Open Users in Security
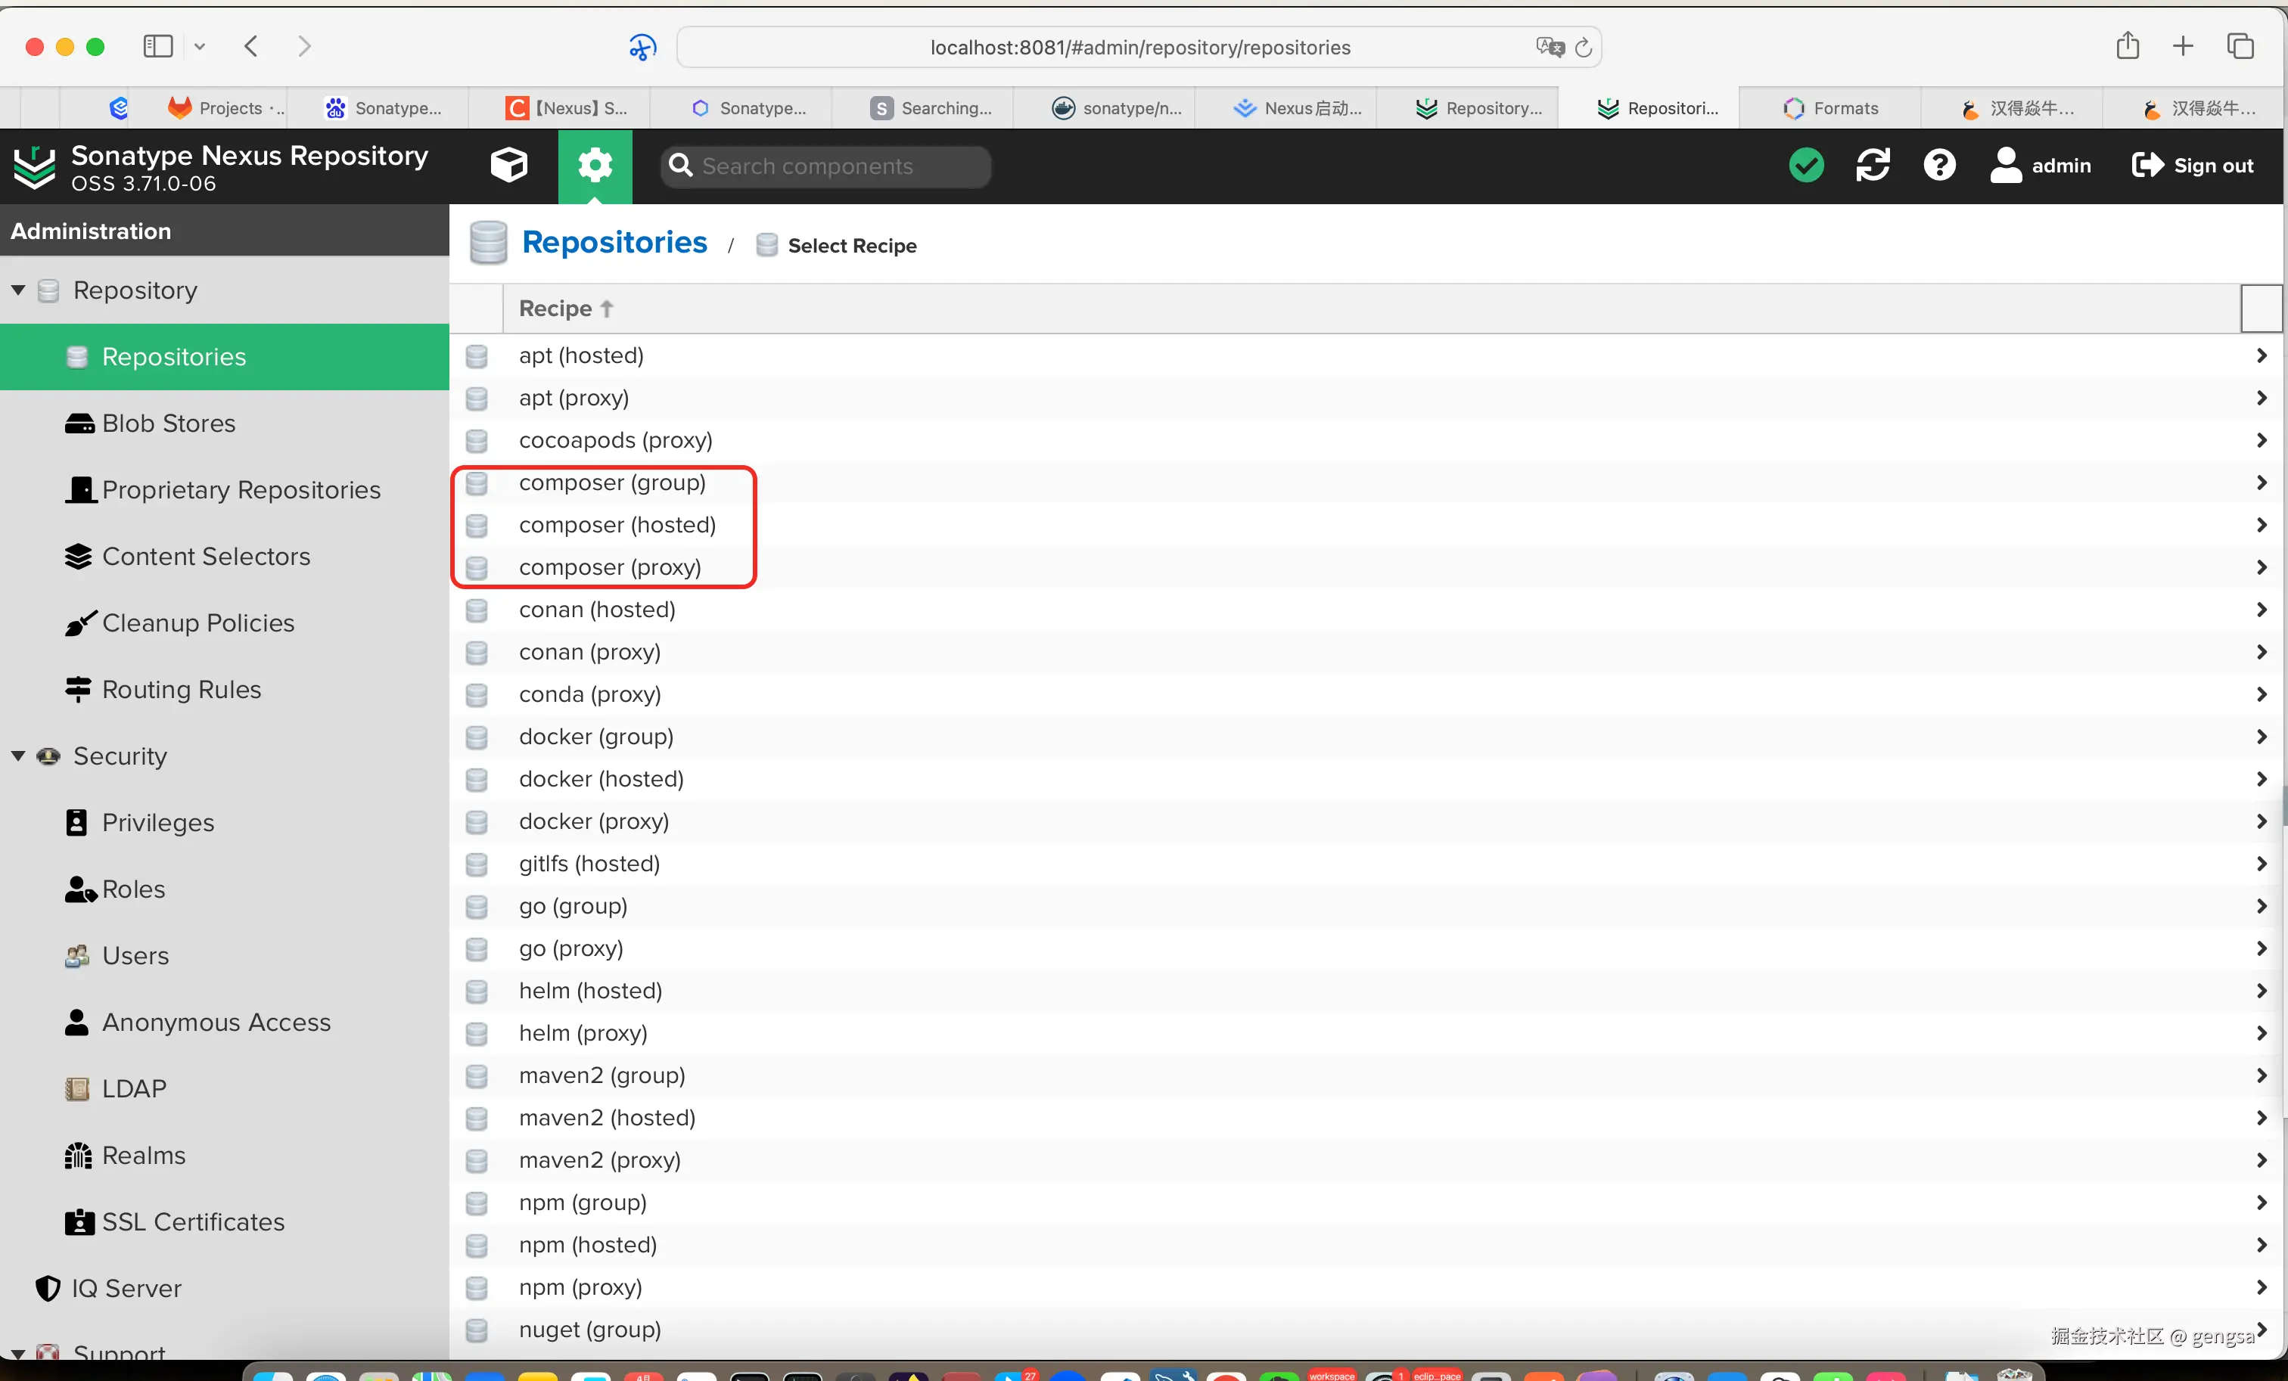2288x1381 pixels. pyautogui.click(x=225, y=956)
